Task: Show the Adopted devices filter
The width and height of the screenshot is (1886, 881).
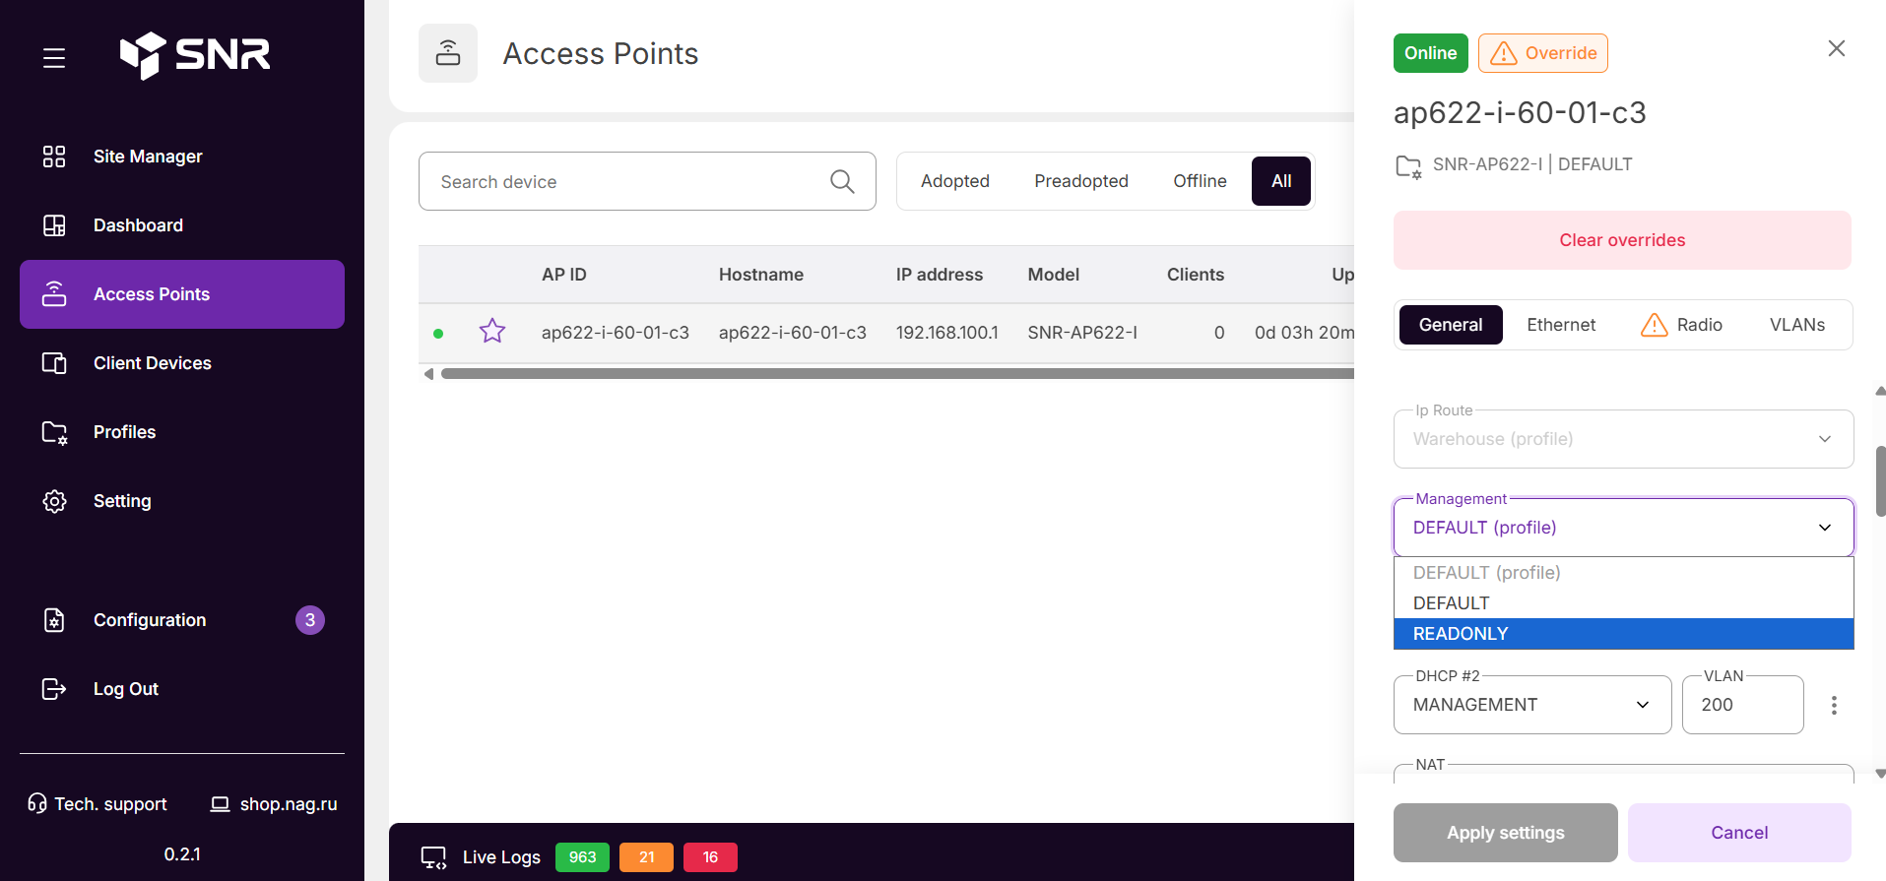Action: [x=955, y=181]
